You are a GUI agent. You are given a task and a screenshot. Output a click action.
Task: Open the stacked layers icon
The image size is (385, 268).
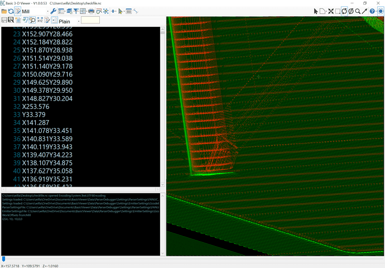tap(70, 11)
